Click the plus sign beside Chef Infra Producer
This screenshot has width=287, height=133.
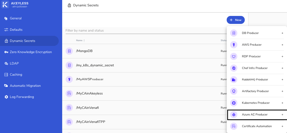282,68
